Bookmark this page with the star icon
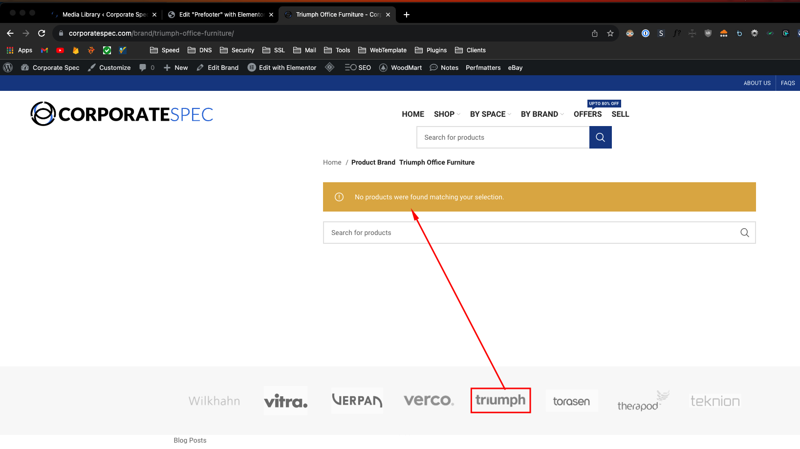 tap(610, 33)
